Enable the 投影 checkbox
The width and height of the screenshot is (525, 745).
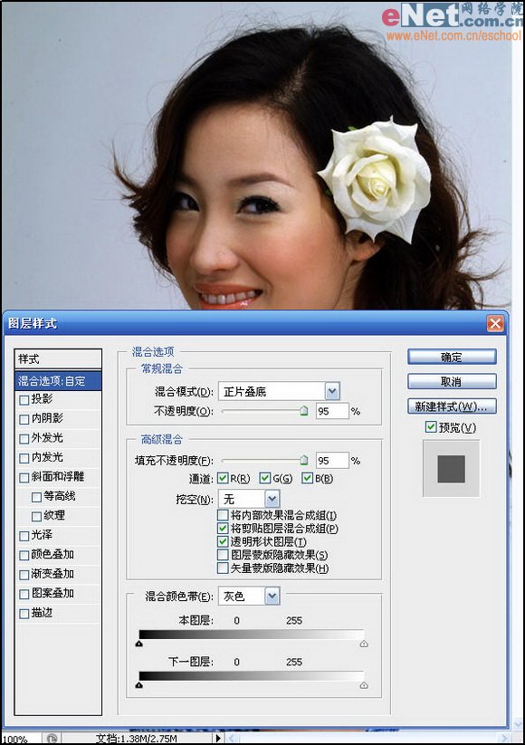pos(24,400)
